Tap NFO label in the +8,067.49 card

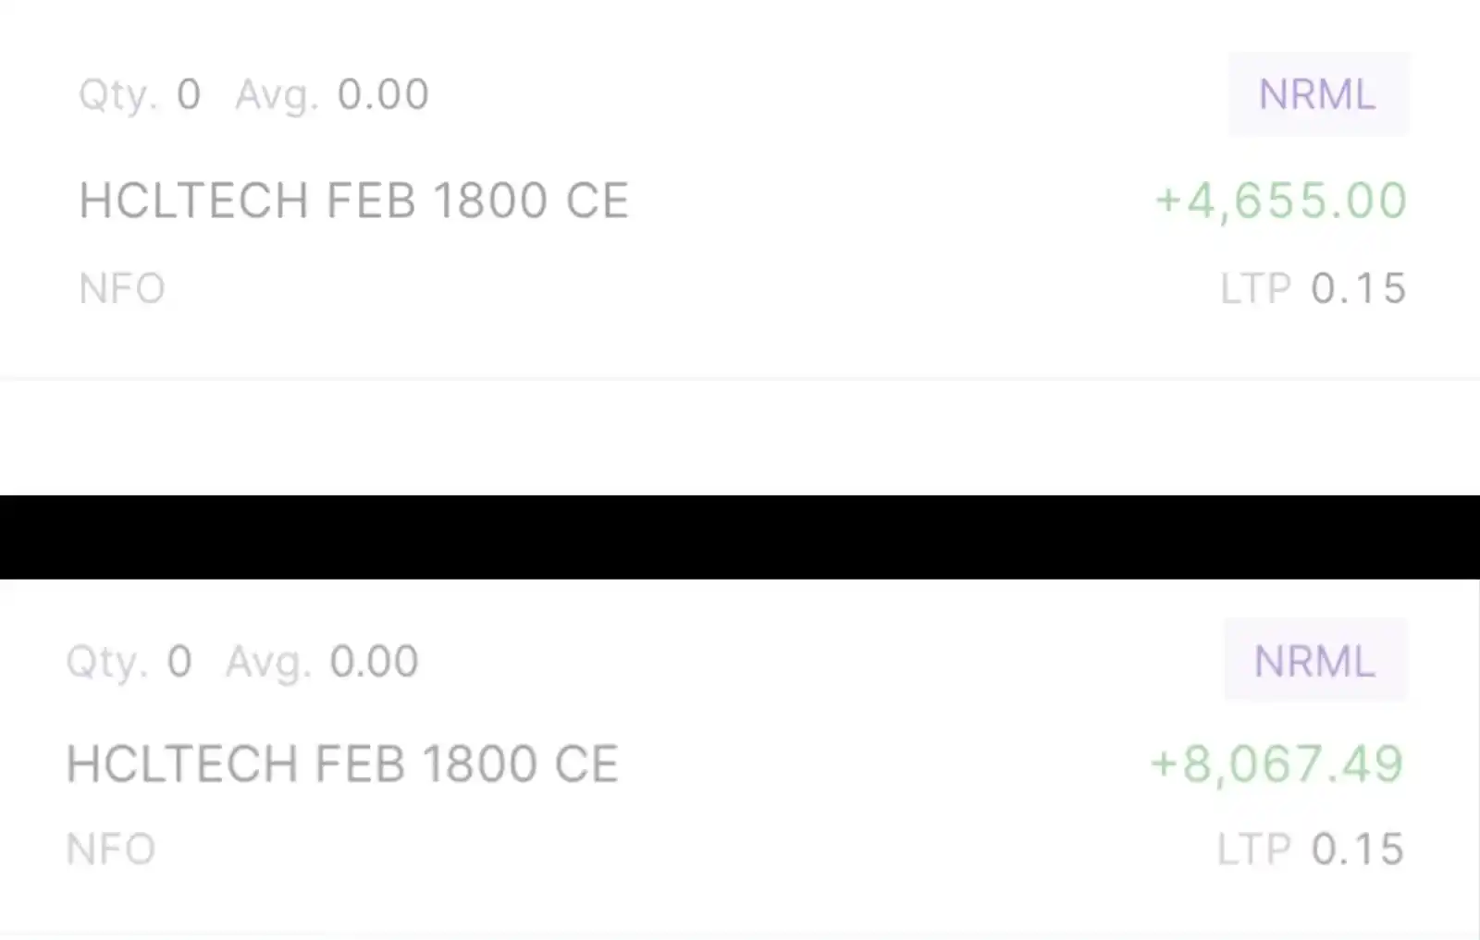[x=111, y=848]
